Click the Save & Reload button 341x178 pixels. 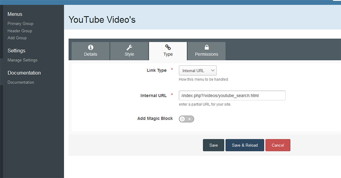pos(245,145)
